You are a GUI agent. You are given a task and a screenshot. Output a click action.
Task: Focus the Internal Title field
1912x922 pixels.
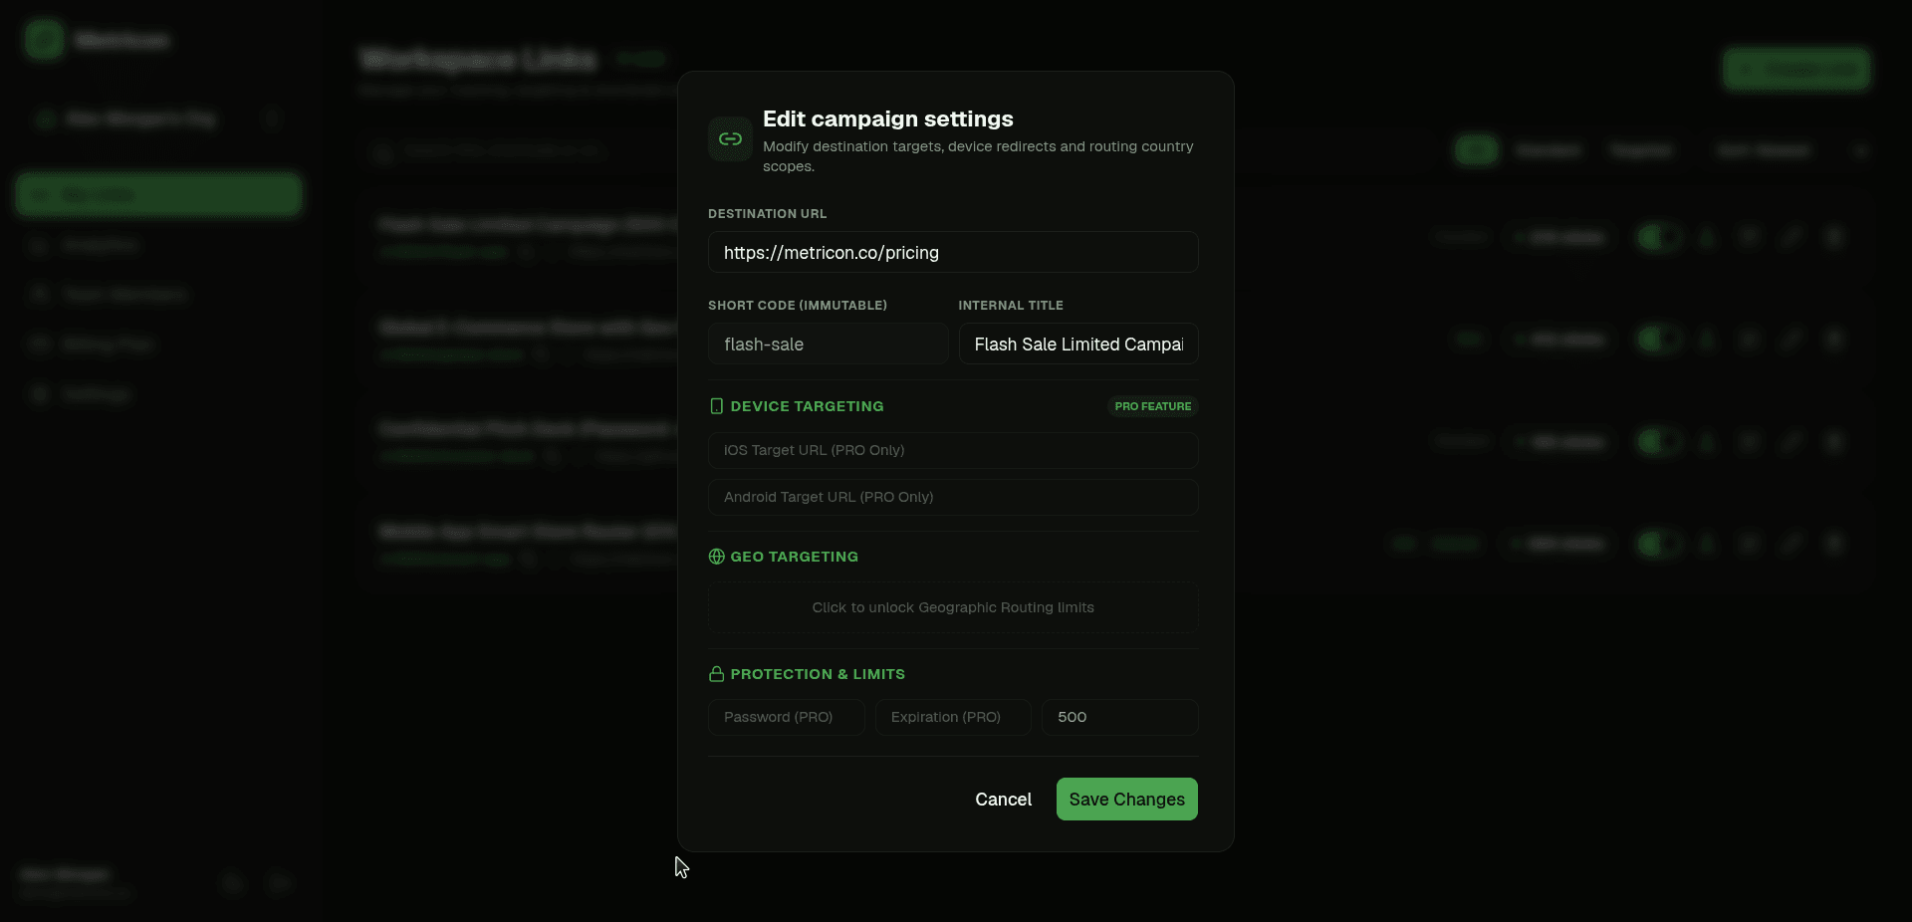(1078, 345)
